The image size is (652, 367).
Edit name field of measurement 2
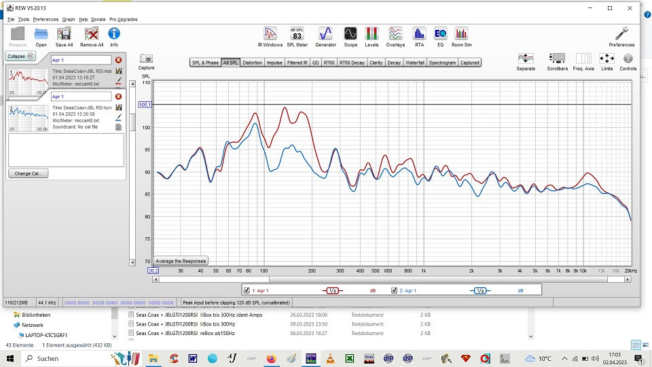tap(81, 97)
